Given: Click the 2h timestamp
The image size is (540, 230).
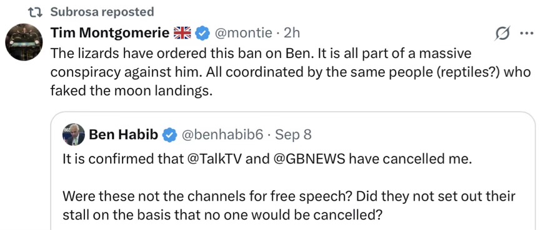Looking at the screenshot, I should click(291, 33).
